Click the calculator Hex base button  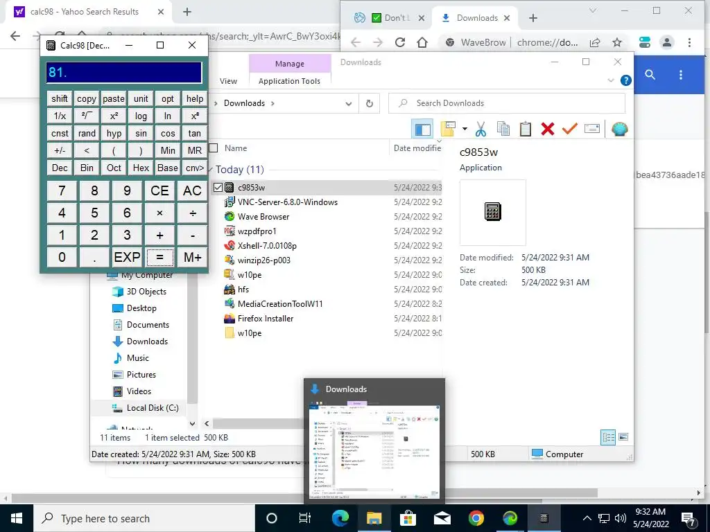(141, 168)
